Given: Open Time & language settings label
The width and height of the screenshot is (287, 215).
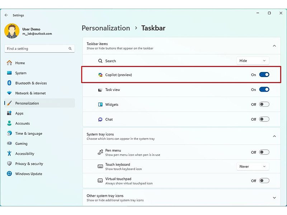Looking at the screenshot, I should point(29,133).
